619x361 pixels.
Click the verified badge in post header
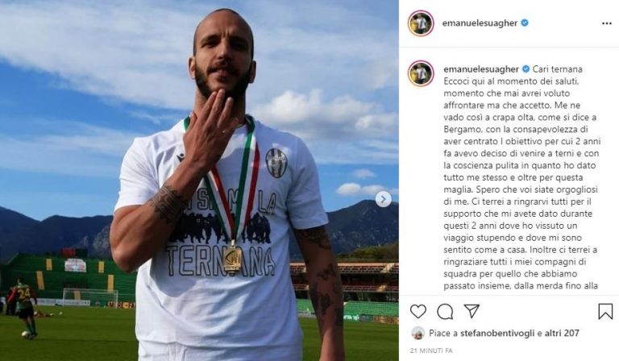point(525,23)
